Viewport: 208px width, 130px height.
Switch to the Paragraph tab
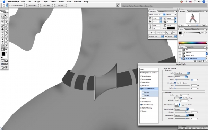click(161, 11)
